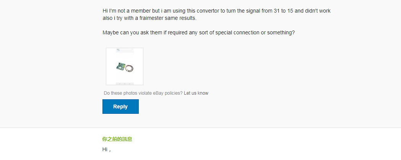Select the '你之前的訊息' green heading
401x160 pixels.
point(117,139)
